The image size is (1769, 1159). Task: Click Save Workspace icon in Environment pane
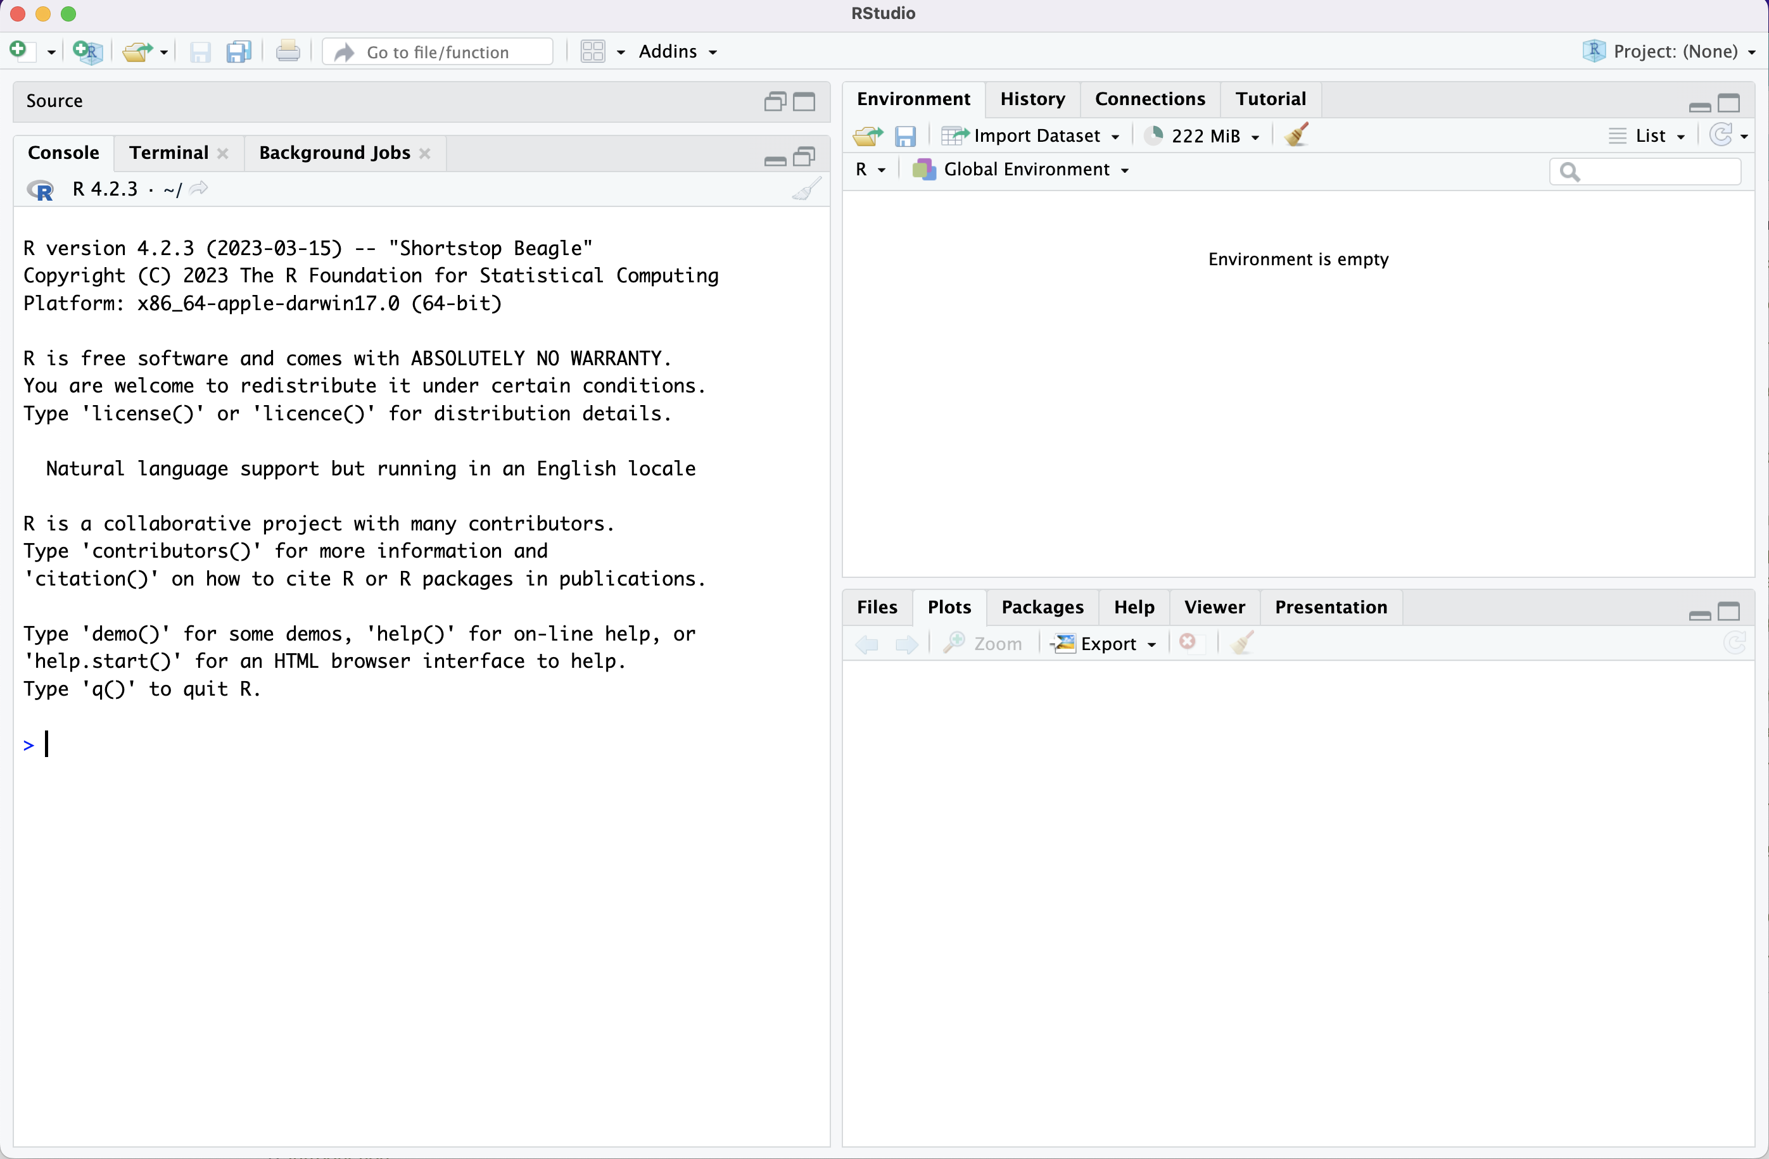point(905,136)
